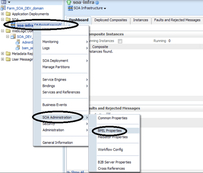Switch to the Deployed Composites tab
The image size is (203, 173).
(111, 20)
